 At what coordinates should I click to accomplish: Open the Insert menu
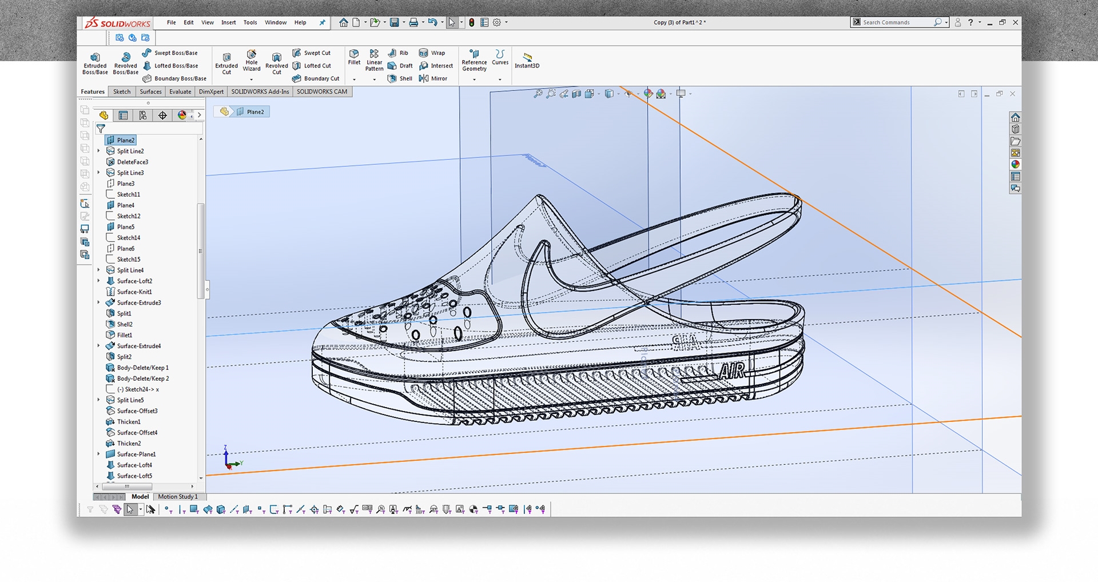point(228,23)
